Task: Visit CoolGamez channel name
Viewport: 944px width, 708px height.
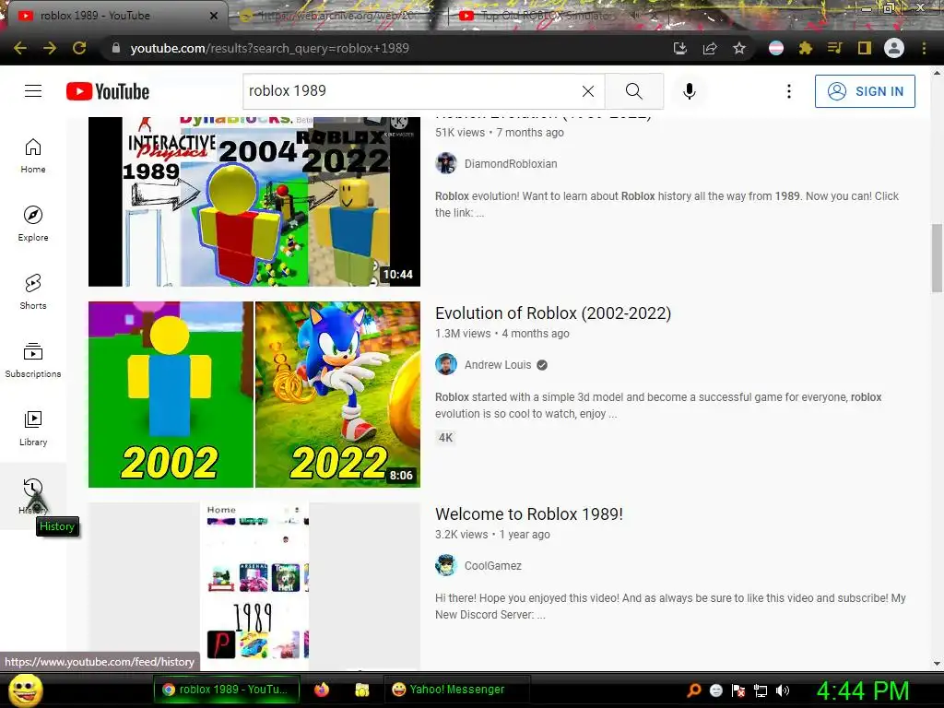Action: tap(492, 566)
